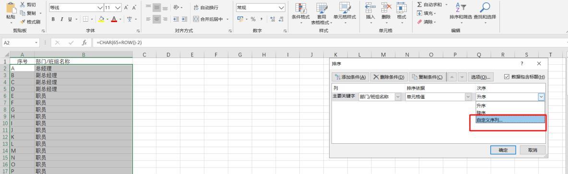Open the number format dropdown (常规)

click(282, 8)
